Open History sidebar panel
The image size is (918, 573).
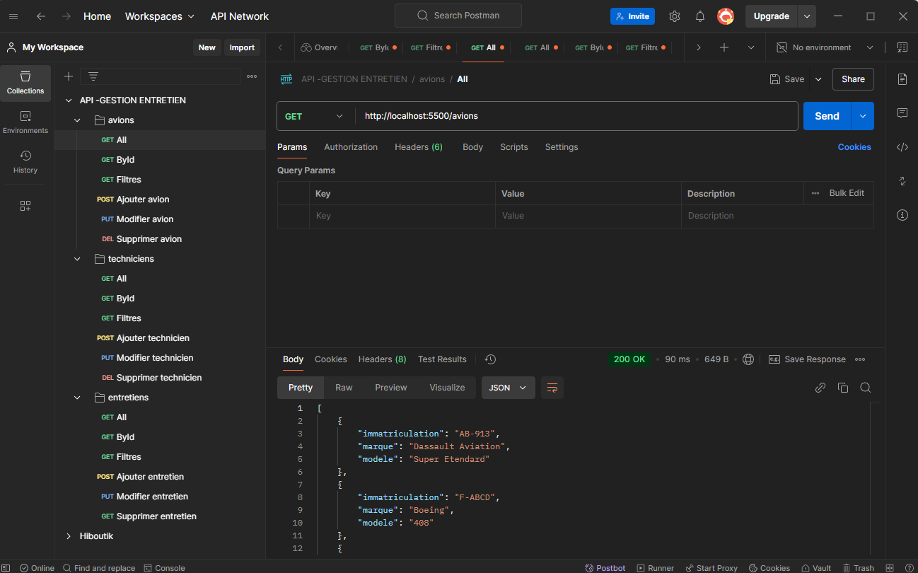pos(25,162)
